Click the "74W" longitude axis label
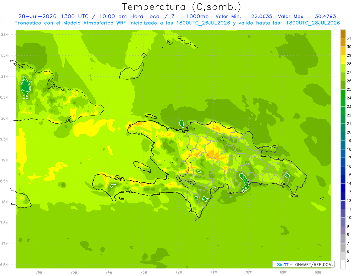The width and height of the screenshot is (357, 276). coord(109,272)
